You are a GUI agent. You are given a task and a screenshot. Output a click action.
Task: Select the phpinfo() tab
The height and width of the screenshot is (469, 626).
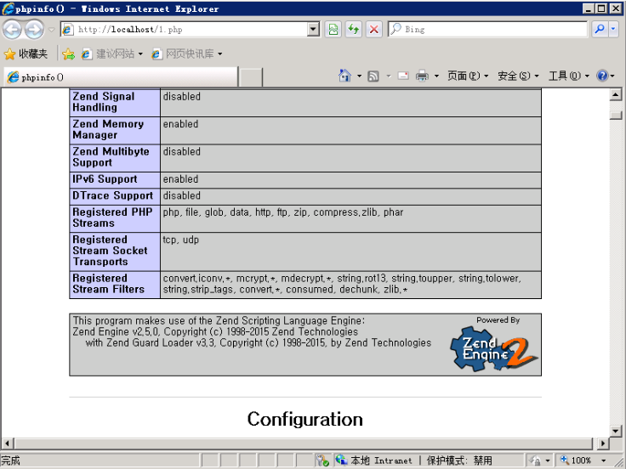pos(119,77)
